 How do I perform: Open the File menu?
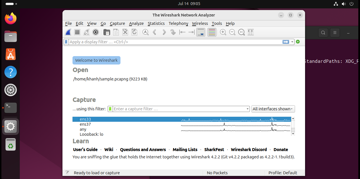pyautogui.click(x=69, y=23)
